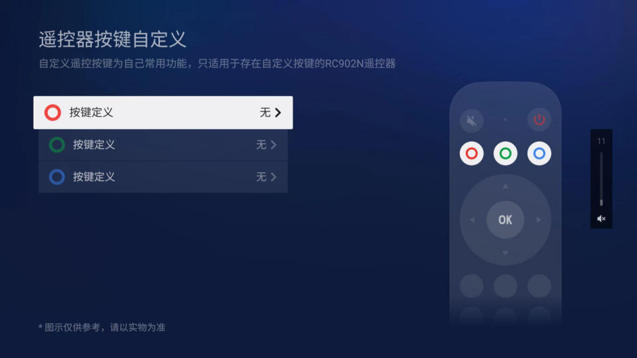Click the red circle icon in the list
This screenshot has height=358, width=637.
click(53, 113)
